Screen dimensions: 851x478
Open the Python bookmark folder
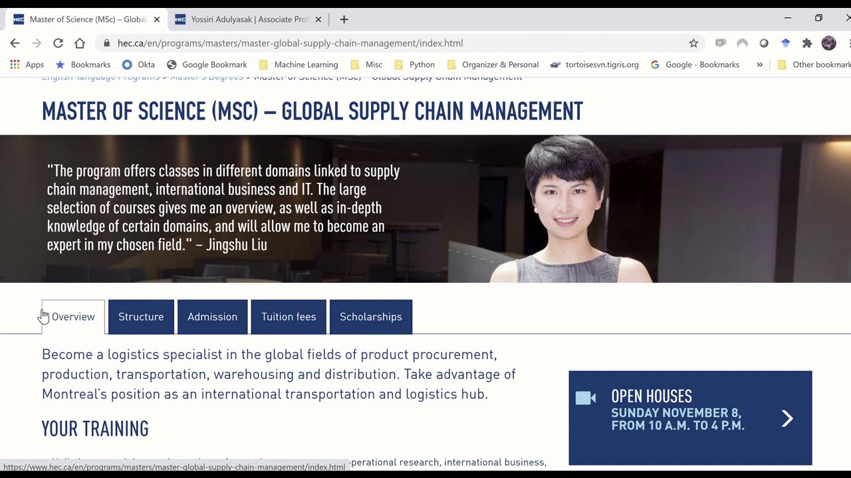[414, 64]
